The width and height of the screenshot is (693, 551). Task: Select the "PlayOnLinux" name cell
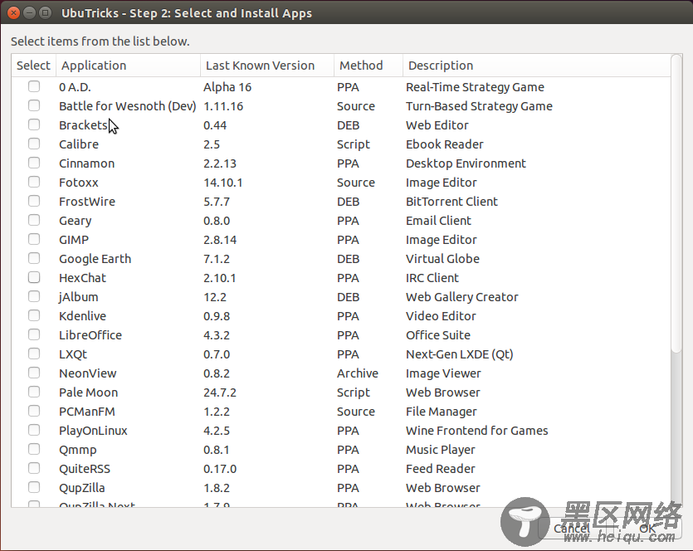93,431
